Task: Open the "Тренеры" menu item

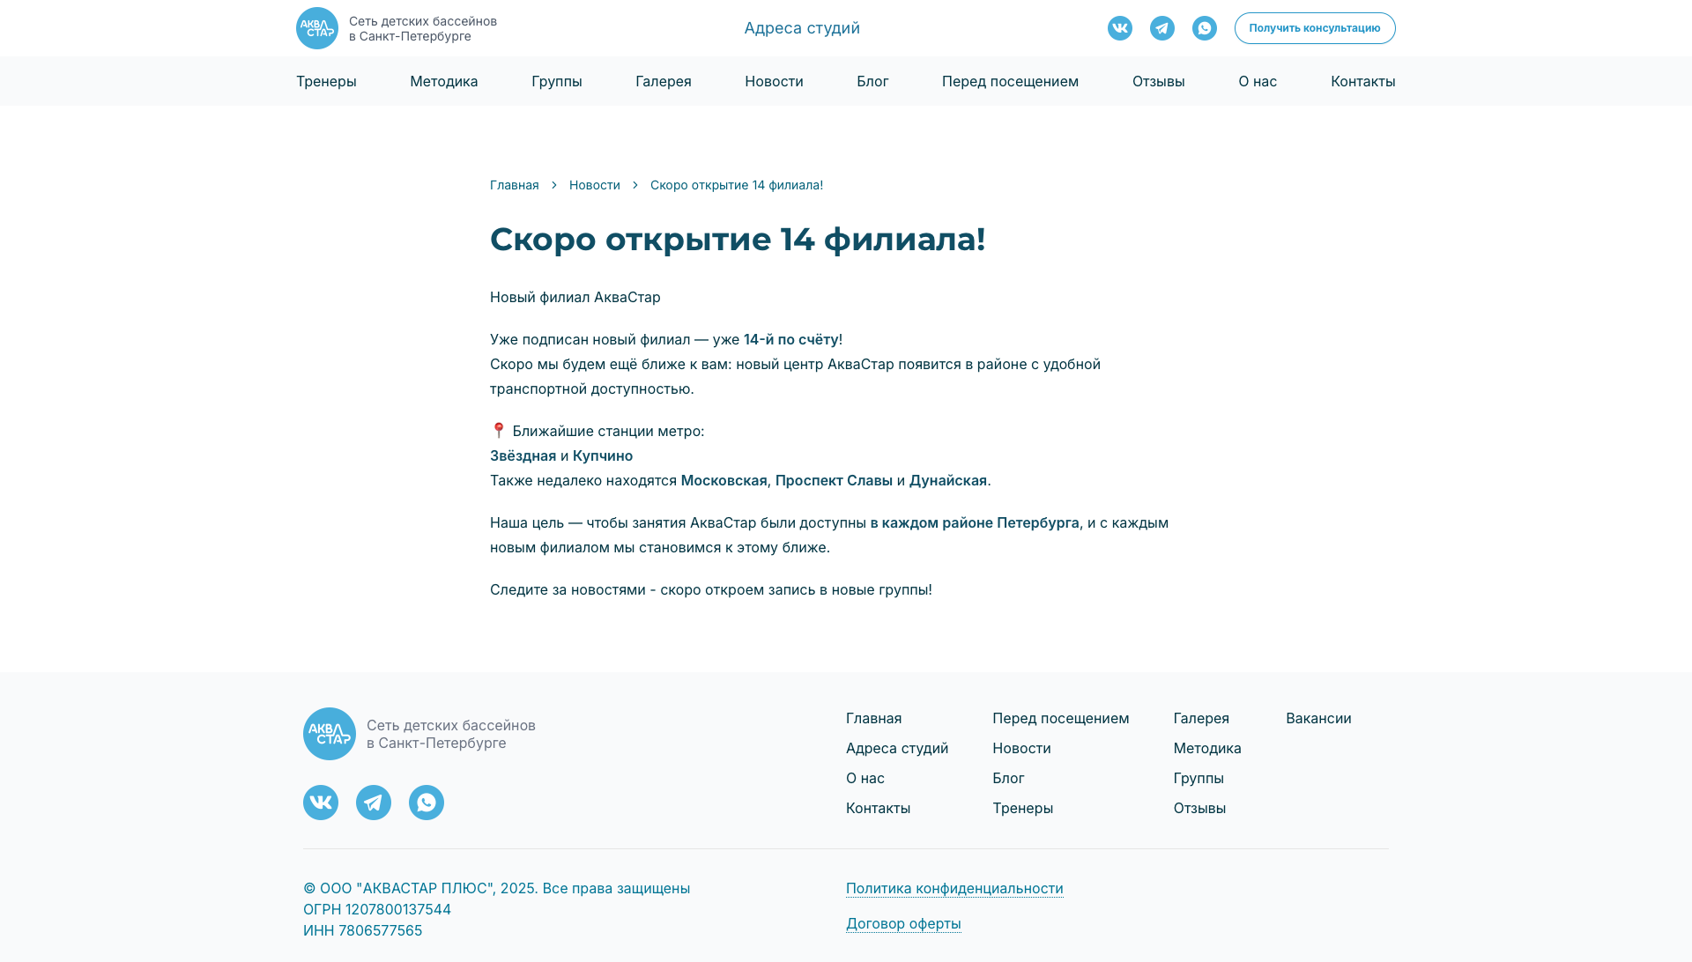Action: coord(326,81)
